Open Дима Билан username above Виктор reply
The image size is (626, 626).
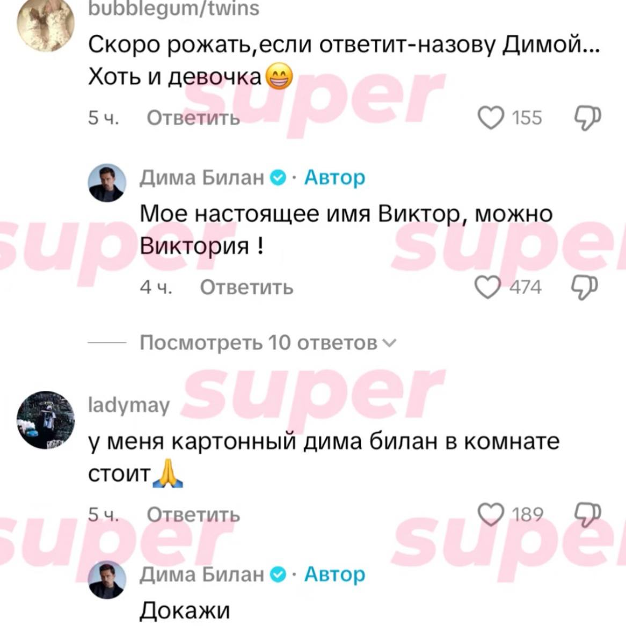tap(202, 177)
